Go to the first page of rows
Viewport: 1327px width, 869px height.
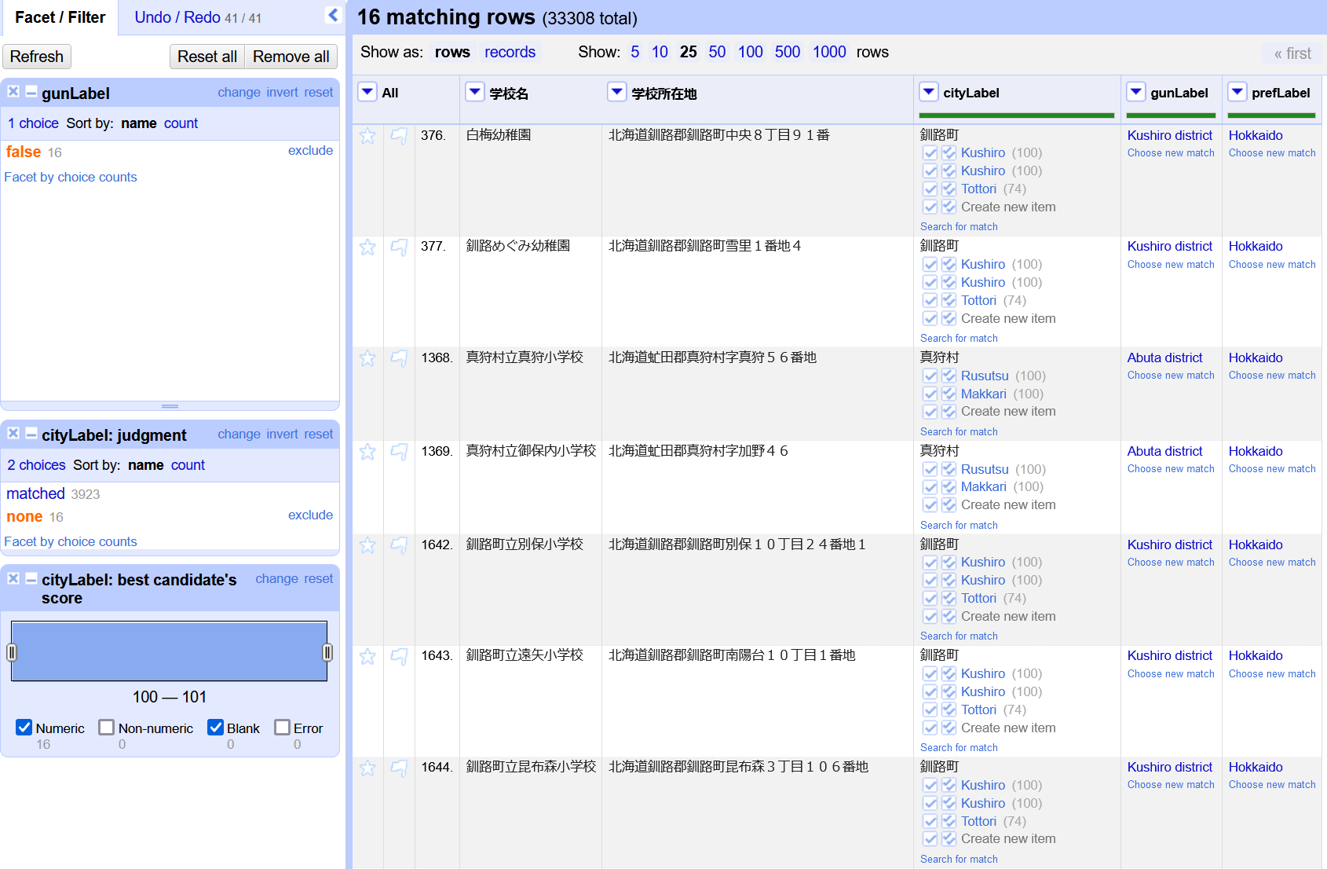tap(1292, 53)
